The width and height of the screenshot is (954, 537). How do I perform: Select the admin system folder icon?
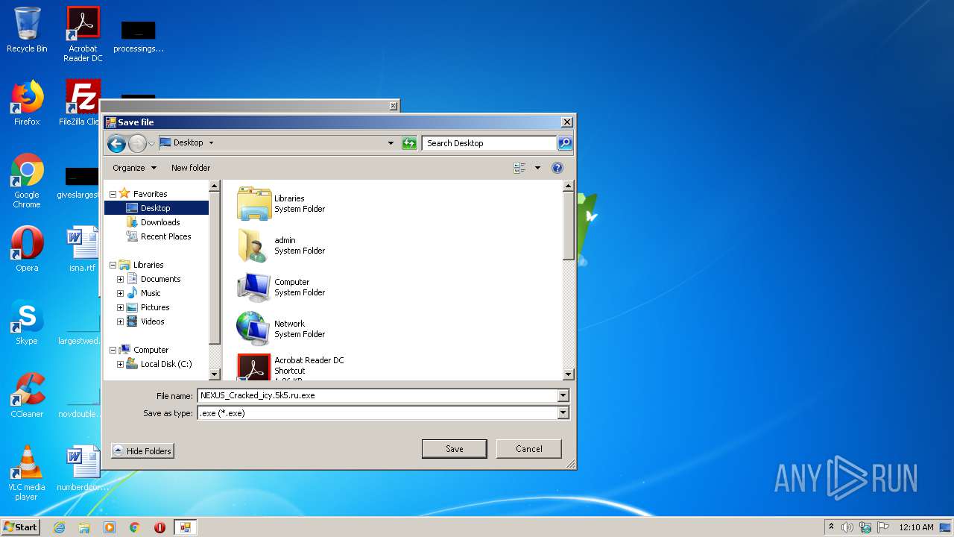(254, 245)
